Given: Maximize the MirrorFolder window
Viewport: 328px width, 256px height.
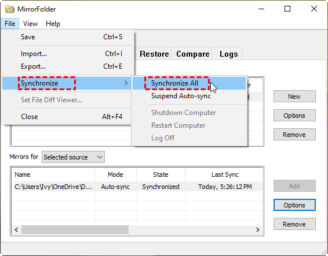Looking at the screenshot, I should tap(287, 9).
